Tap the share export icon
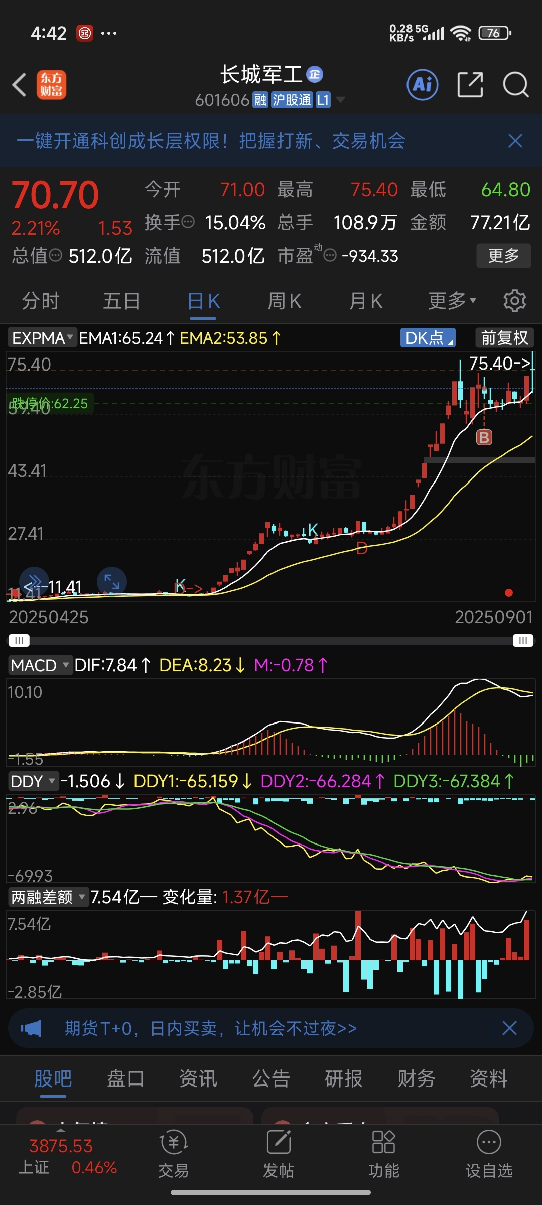Image resolution: width=542 pixels, height=1205 pixels. coord(470,84)
